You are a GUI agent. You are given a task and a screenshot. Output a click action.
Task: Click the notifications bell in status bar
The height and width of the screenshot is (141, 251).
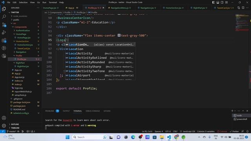click(247, 132)
